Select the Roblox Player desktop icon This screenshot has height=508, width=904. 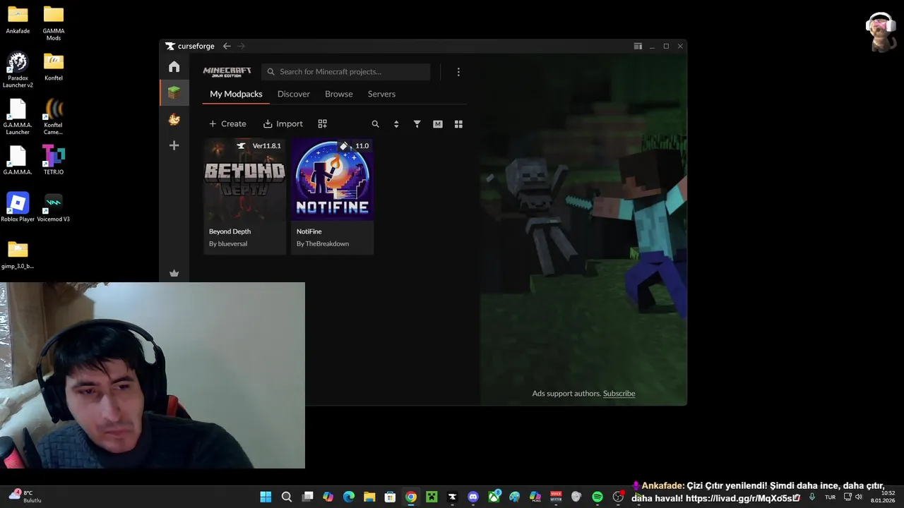[18, 207]
